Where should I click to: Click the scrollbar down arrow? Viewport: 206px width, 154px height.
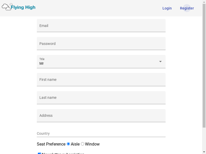[204, 152]
